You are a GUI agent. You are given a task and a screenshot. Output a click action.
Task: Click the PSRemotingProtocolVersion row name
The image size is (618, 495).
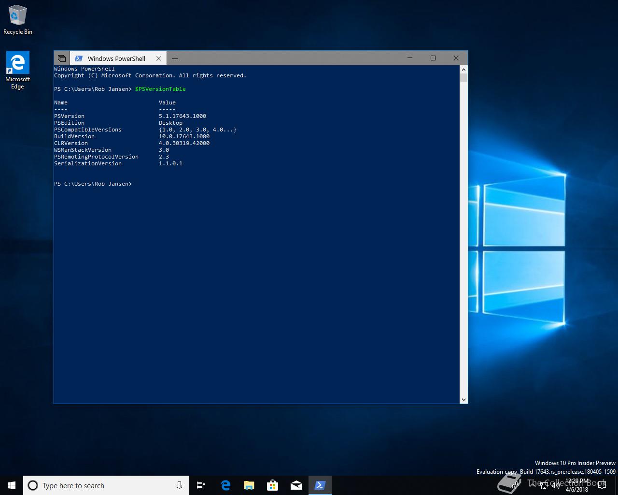tap(96, 157)
